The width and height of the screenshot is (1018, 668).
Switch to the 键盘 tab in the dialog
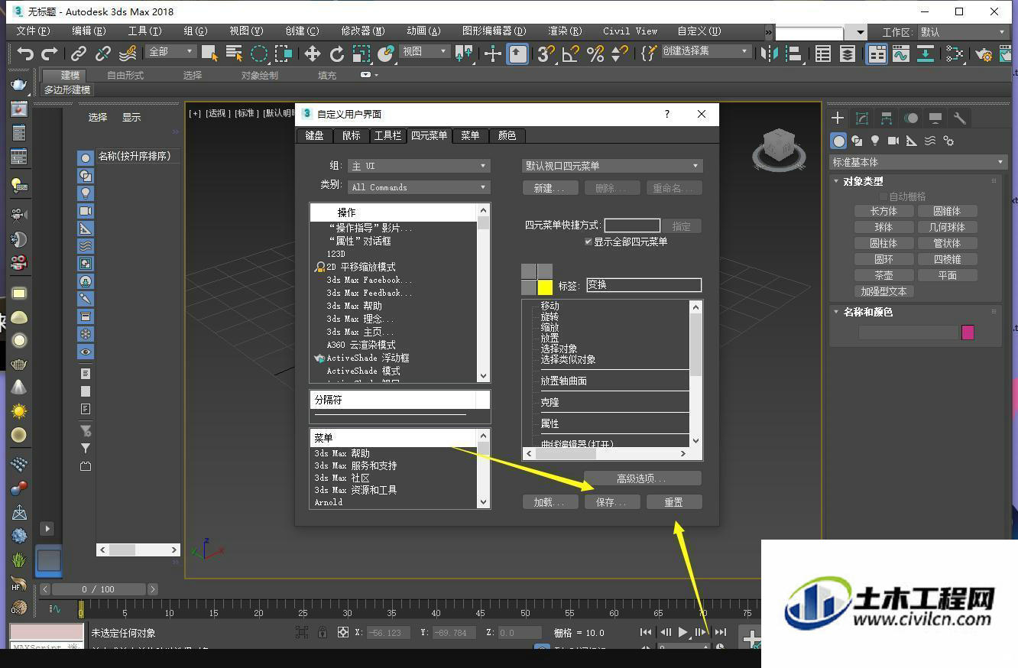pyautogui.click(x=314, y=135)
